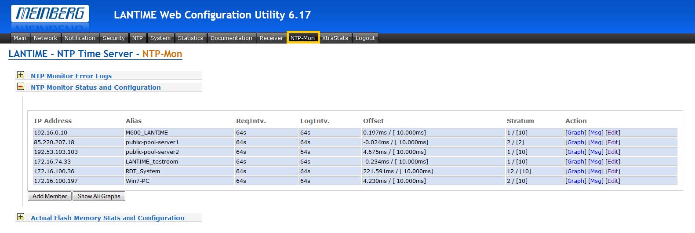Edit the Win7-PC entry
The width and height of the screenshot is (695, 233).
613,181
